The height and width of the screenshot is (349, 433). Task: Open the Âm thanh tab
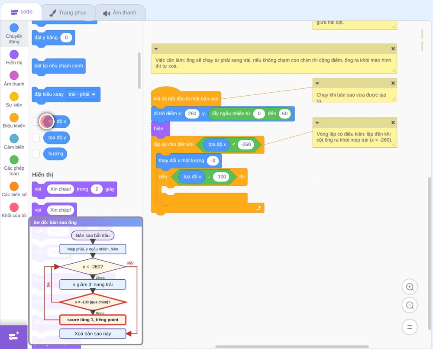click(x=120, y=13)
